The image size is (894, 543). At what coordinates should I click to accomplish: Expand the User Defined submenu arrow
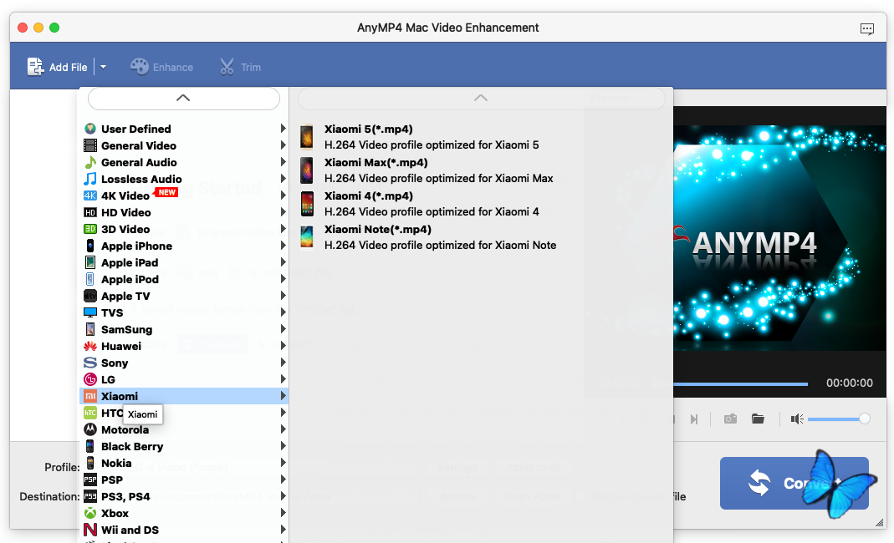[x=283, y=129]
